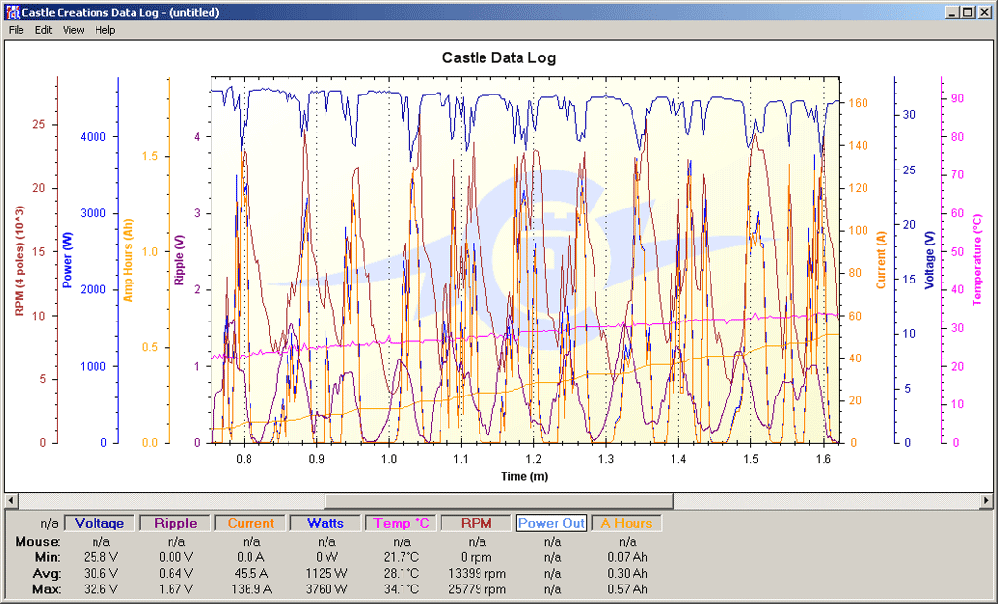Screen dimensions: 998x604
Task: Click the maximum temperature value "34.1°C"
Action: (x=402, y=589)
